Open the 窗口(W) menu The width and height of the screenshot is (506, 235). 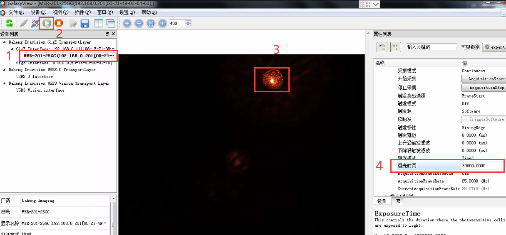click(x=104, y=12)
